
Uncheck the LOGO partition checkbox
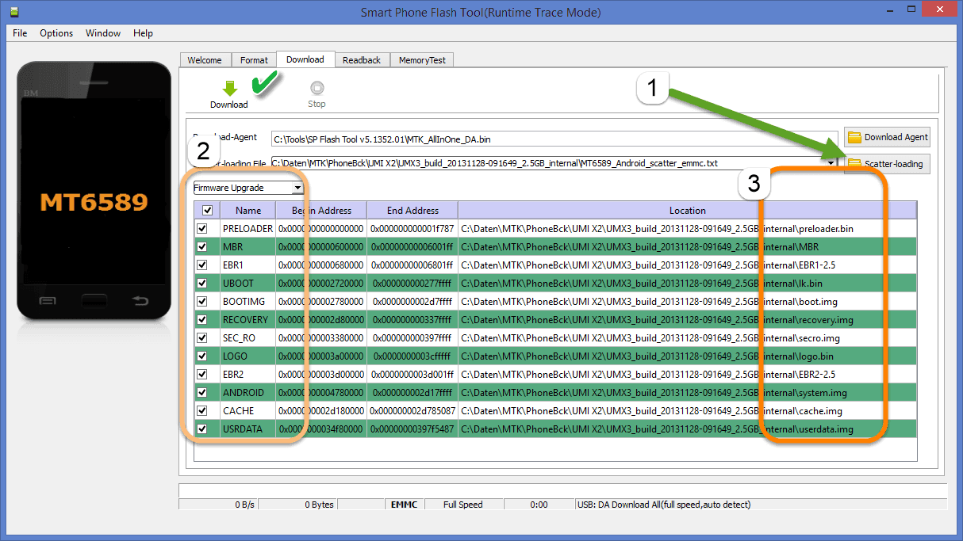pos(202,356)
